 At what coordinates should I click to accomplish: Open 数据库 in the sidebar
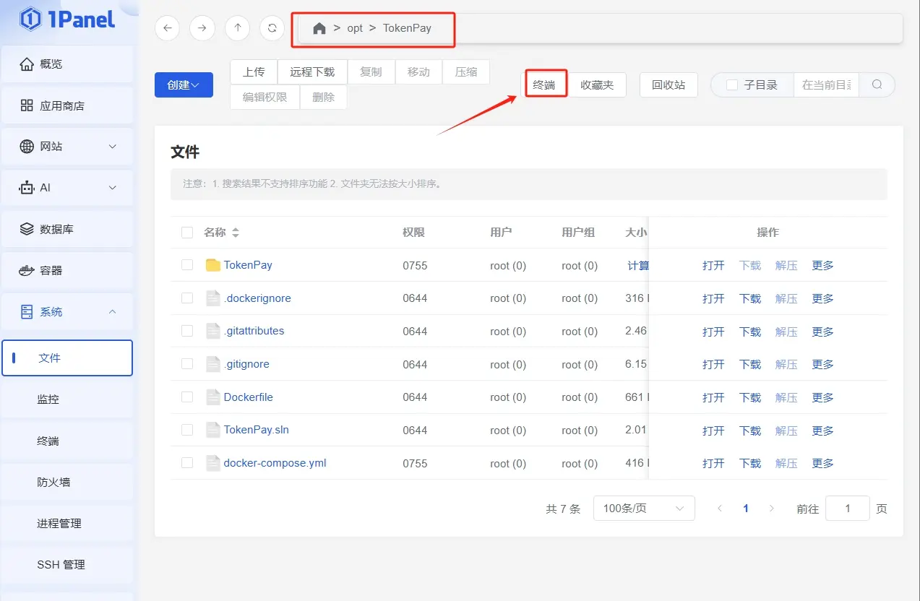point(67,229)
